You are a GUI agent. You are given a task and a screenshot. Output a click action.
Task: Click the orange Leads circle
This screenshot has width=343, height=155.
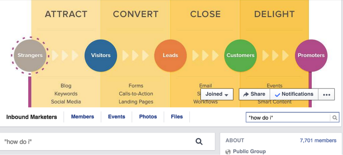[x=170, y=55]
